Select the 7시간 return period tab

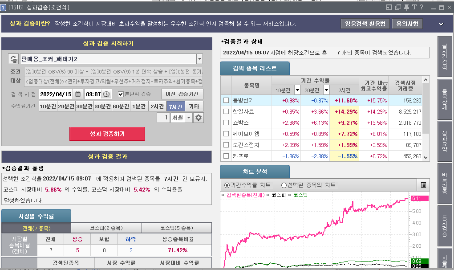175,106
